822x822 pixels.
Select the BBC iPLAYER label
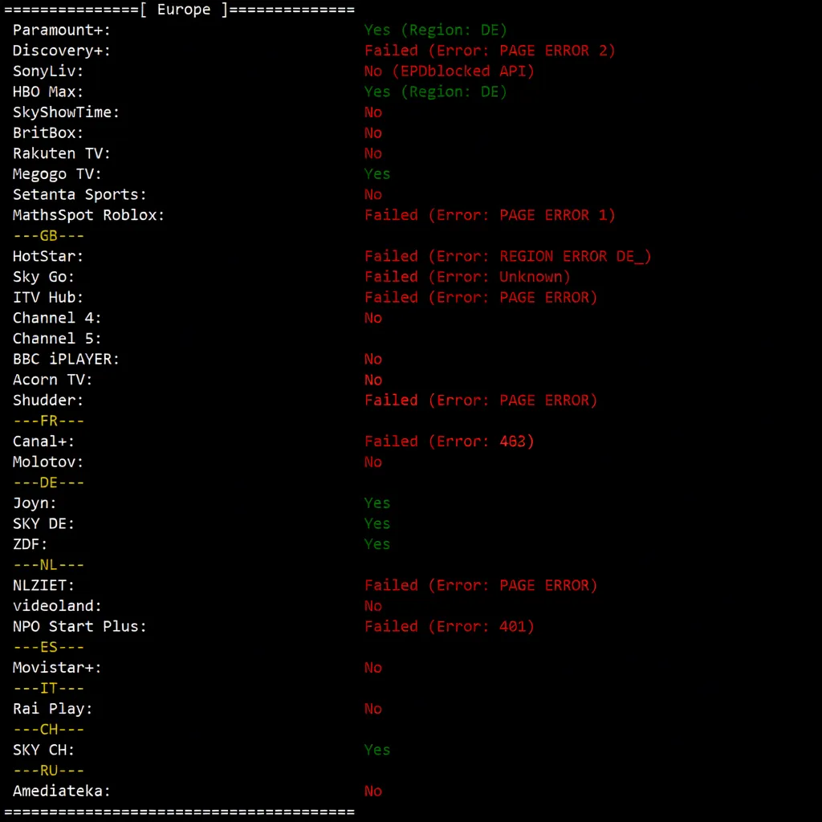point(66,359)
